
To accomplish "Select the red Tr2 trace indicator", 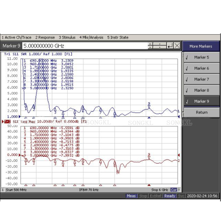I will pyautogui.click(x=7, y=122).
